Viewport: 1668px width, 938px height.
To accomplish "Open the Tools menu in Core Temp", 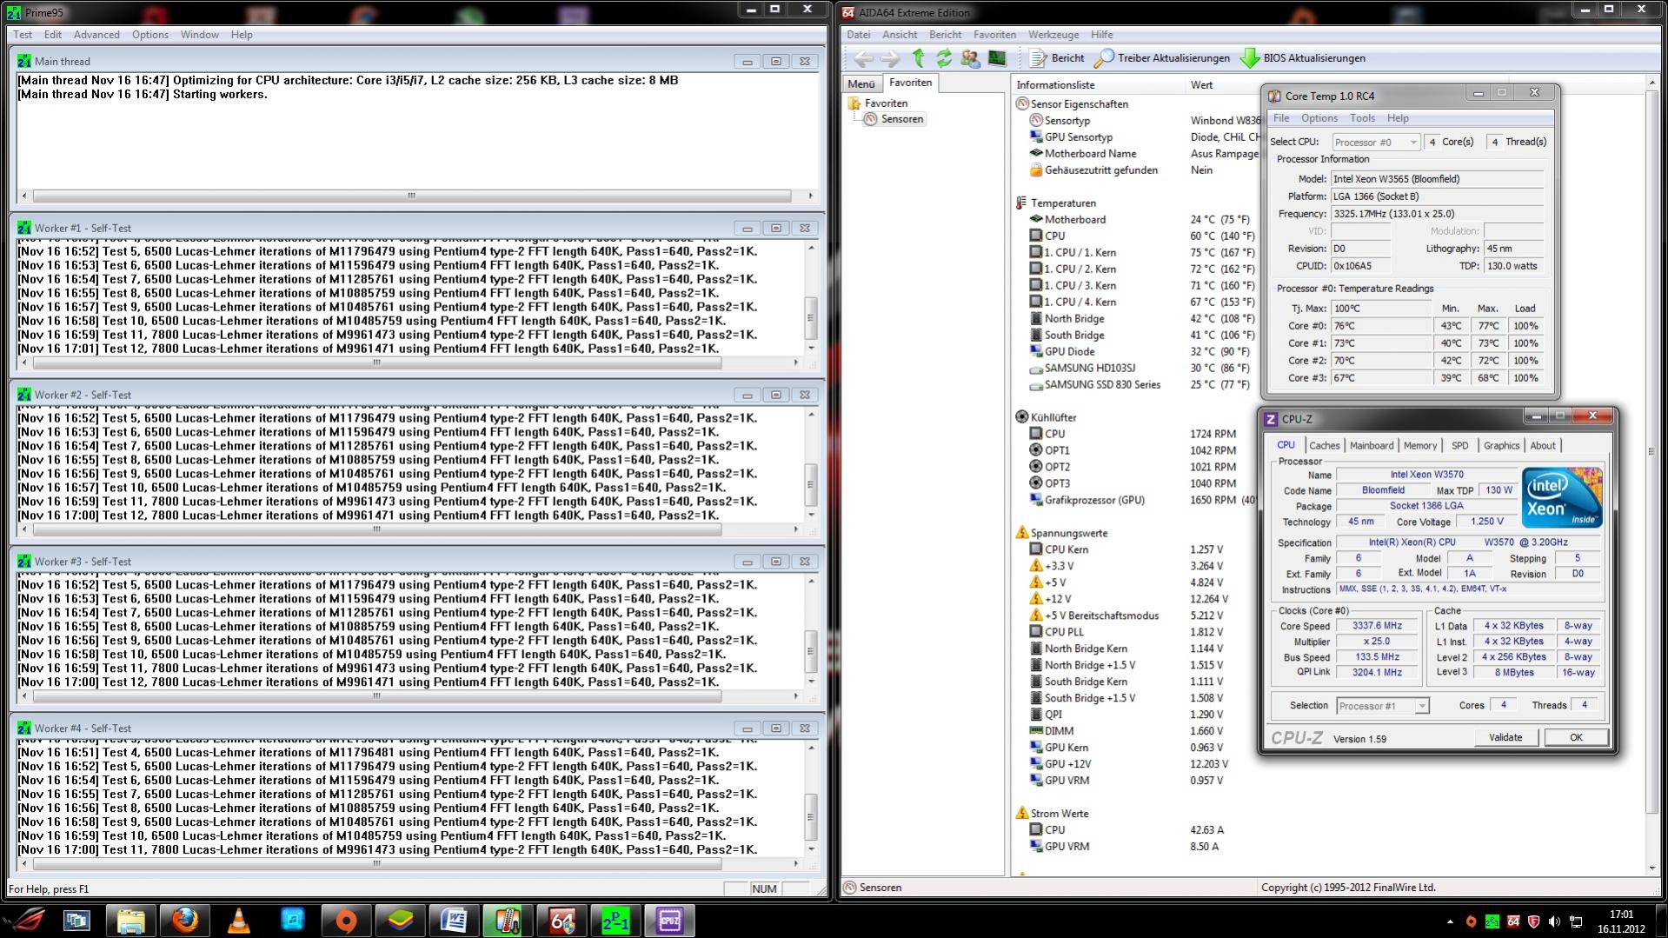I will [1362, 118].
